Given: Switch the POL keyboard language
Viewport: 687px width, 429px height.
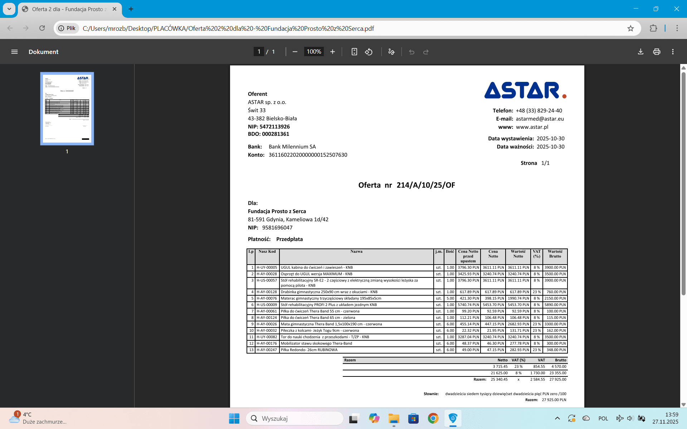Looking at the screenshot, I should (x=603, y=418).
